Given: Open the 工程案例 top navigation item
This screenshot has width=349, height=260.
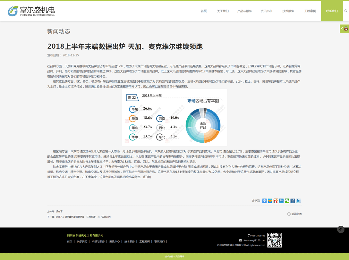Looking at the screenshot, I should [310, 11].
